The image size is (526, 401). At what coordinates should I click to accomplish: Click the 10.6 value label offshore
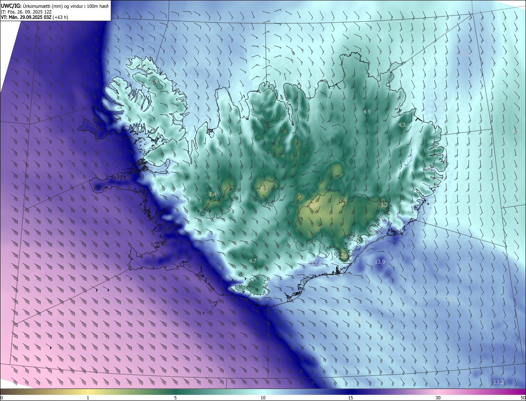358,319
